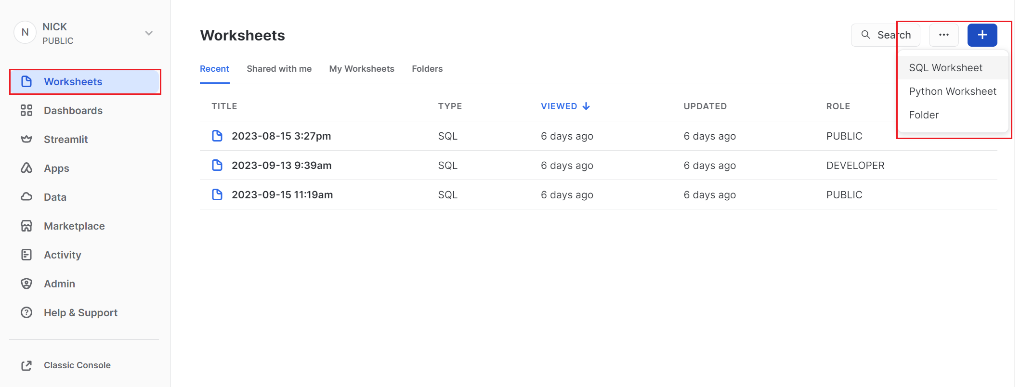
Task: Choose SQL Worksheet from the create menu
Action: pyautogui.click(x=945, y=68)
